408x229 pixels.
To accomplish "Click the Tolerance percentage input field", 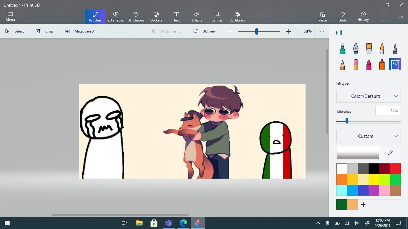I will click(x=388, y=111).
